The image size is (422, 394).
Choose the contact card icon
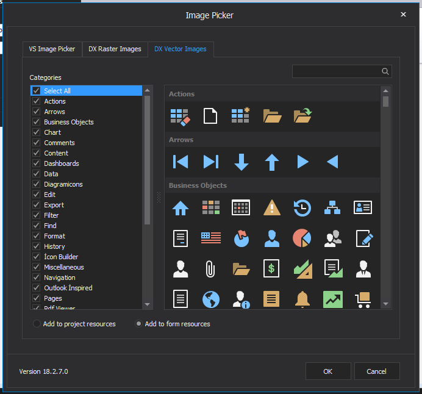363,207
